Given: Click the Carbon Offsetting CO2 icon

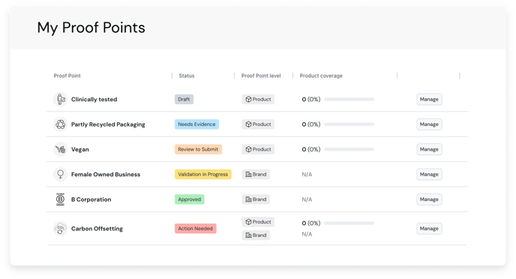Looking at the screenshot, I should pos(60,228).
